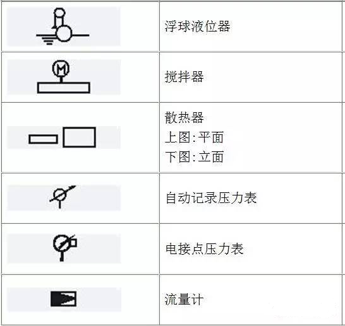Click the automatic recording pressure gauge symbol
Image resolution: width=345 pixels, height=326 pixels.
click(63, 197)
